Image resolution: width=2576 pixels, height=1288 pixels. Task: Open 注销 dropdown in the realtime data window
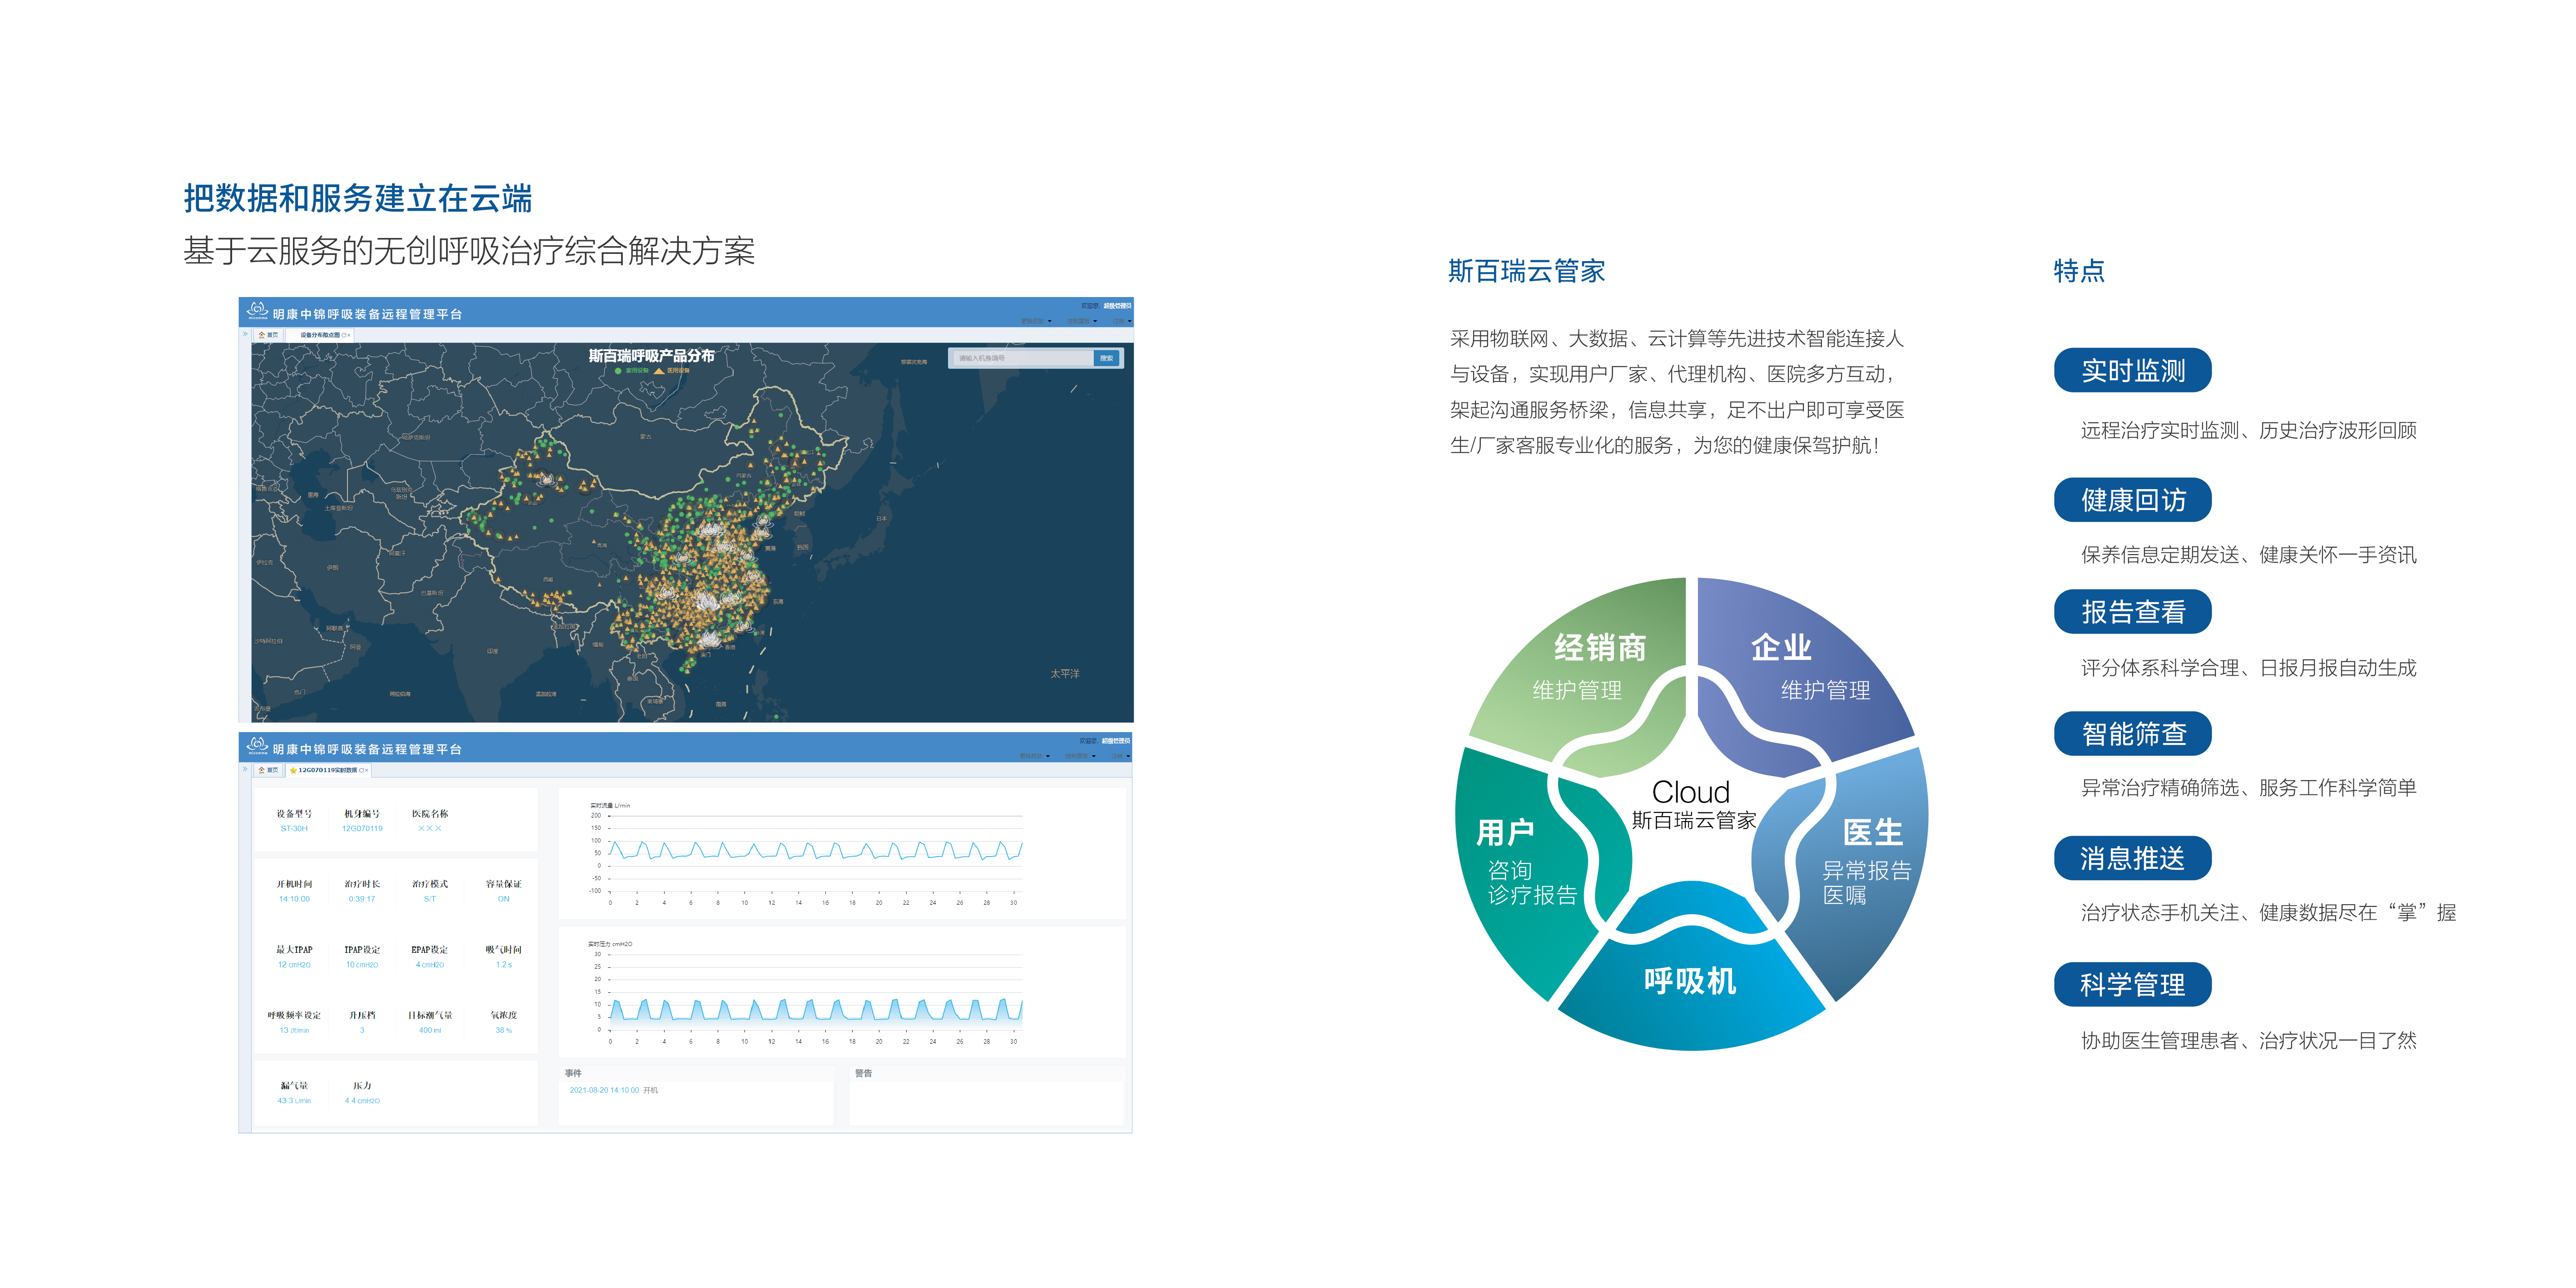point(1121,756)
